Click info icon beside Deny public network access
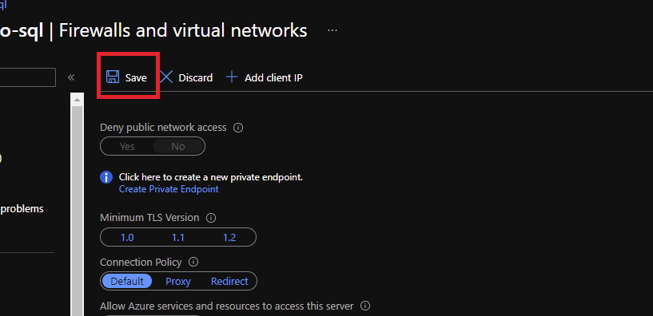 [238, 128]
